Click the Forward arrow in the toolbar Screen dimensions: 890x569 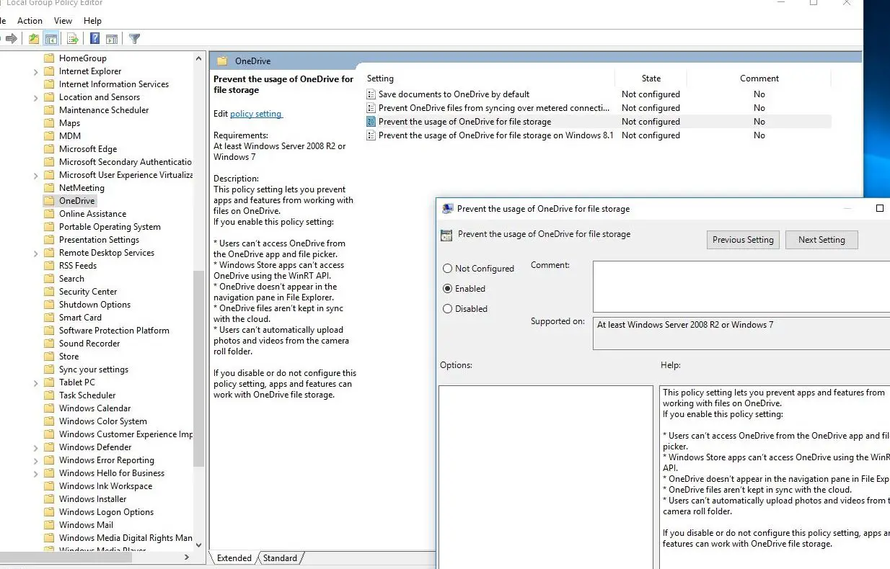[12, 39]
